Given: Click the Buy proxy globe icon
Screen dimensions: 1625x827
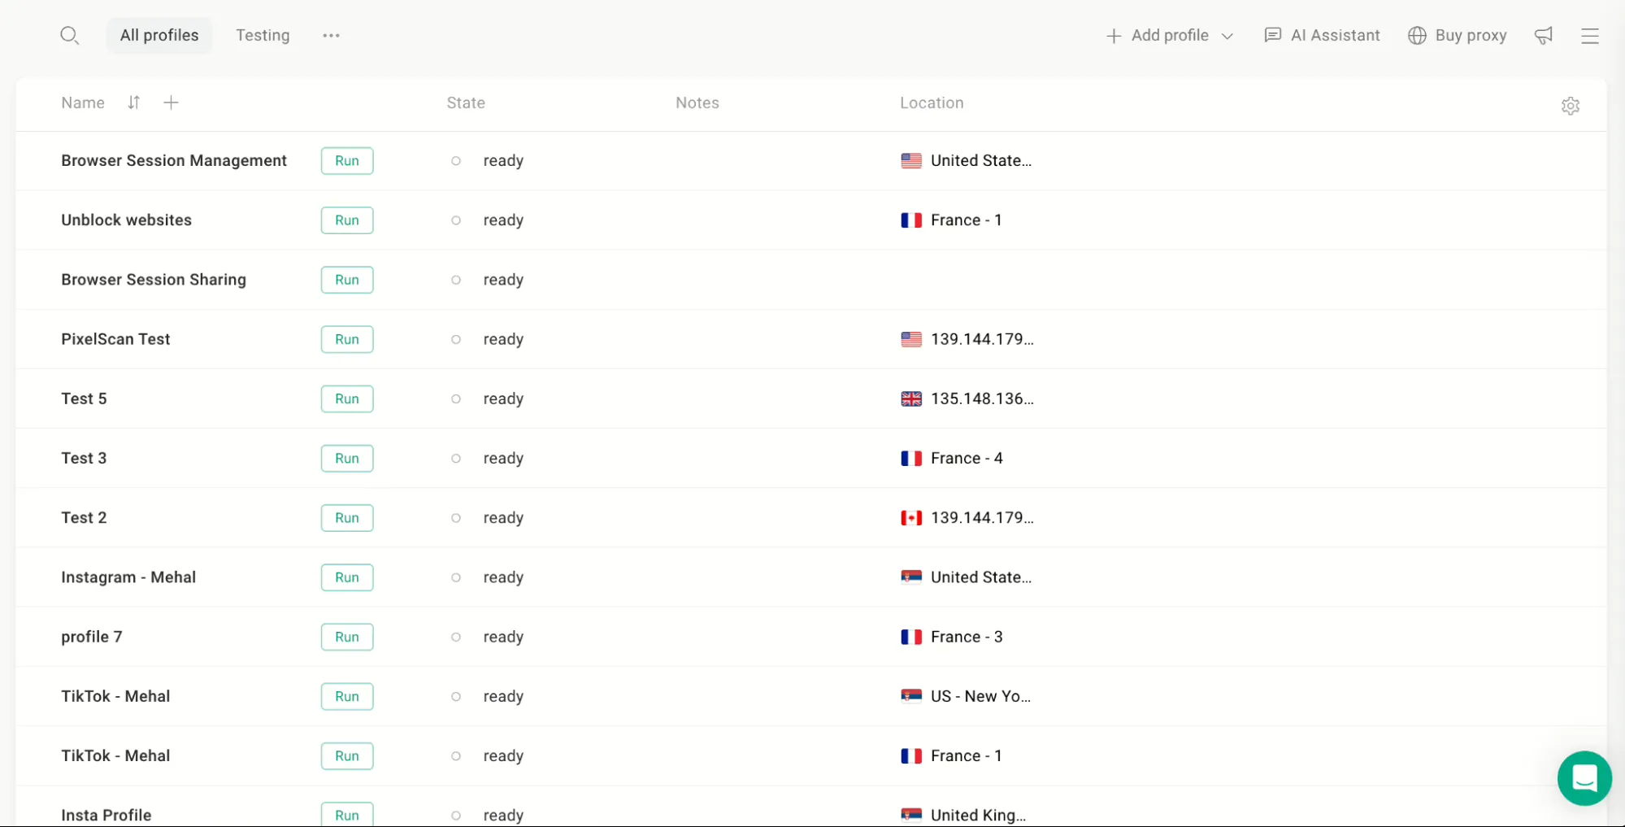Looking at the screenshot, I should (x=1416, y=35).
